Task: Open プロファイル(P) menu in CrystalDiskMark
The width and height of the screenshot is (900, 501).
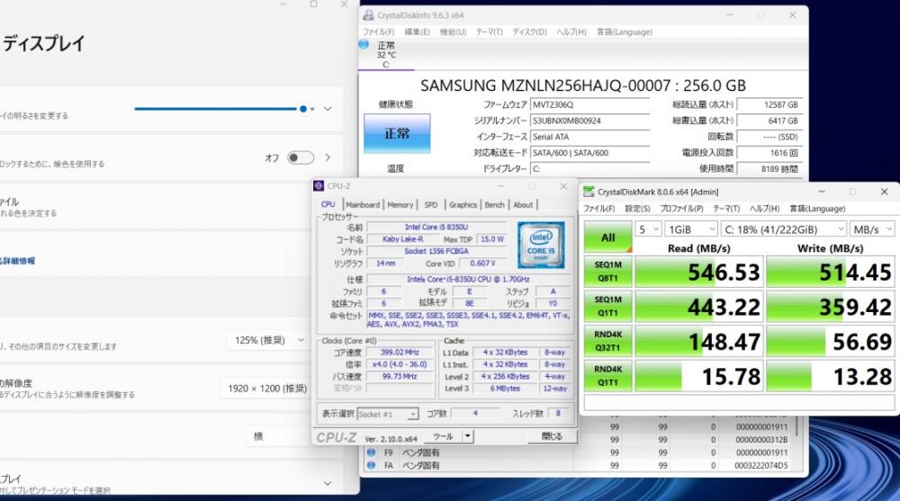Action: click(681, 209)
